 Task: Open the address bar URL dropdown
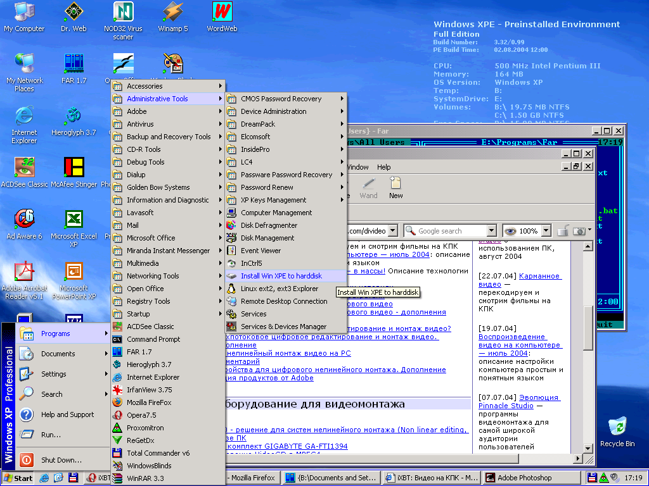392,231
